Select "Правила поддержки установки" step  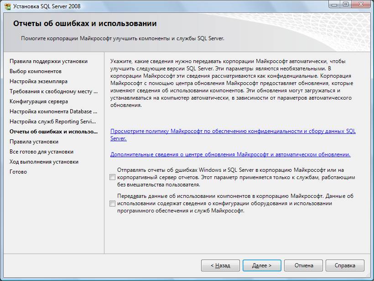click(48, 61)
